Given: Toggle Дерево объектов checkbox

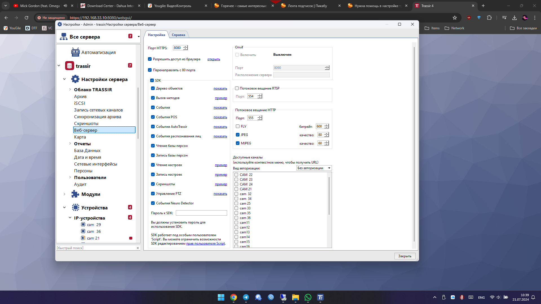Looking at the screenshot, I should 153,88.
